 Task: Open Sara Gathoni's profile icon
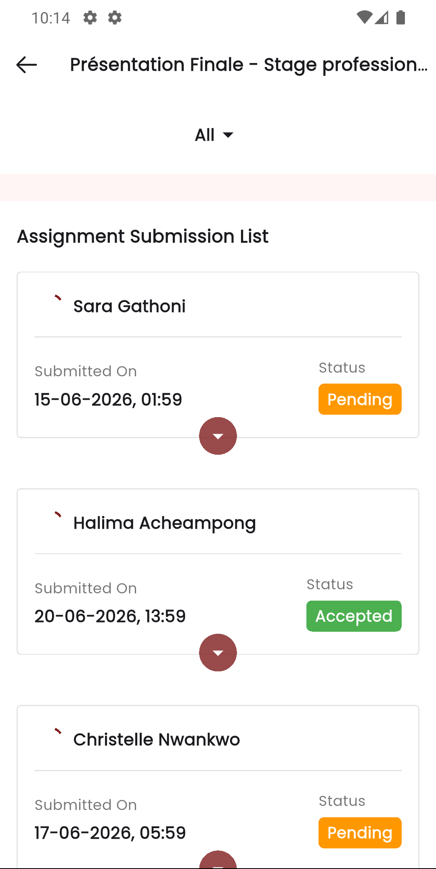pyautogui.click(x=57, y=298)
